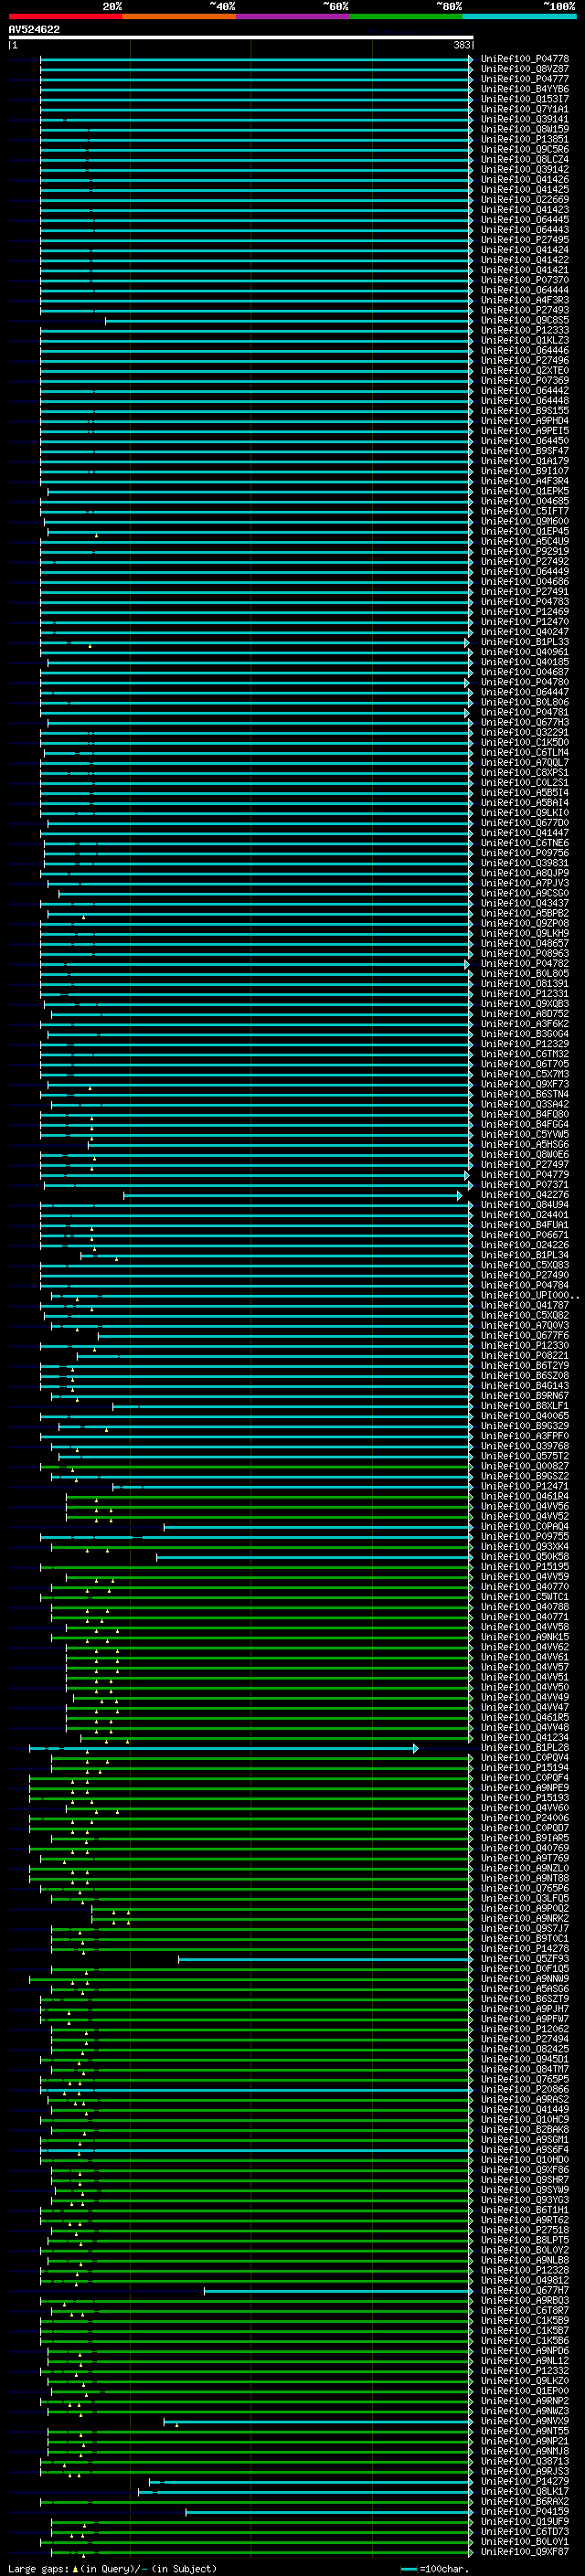Click the UniRef100_P09755 label

coord(524,1537)
